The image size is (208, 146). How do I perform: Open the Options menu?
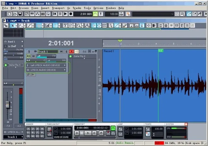coord(98,8)
